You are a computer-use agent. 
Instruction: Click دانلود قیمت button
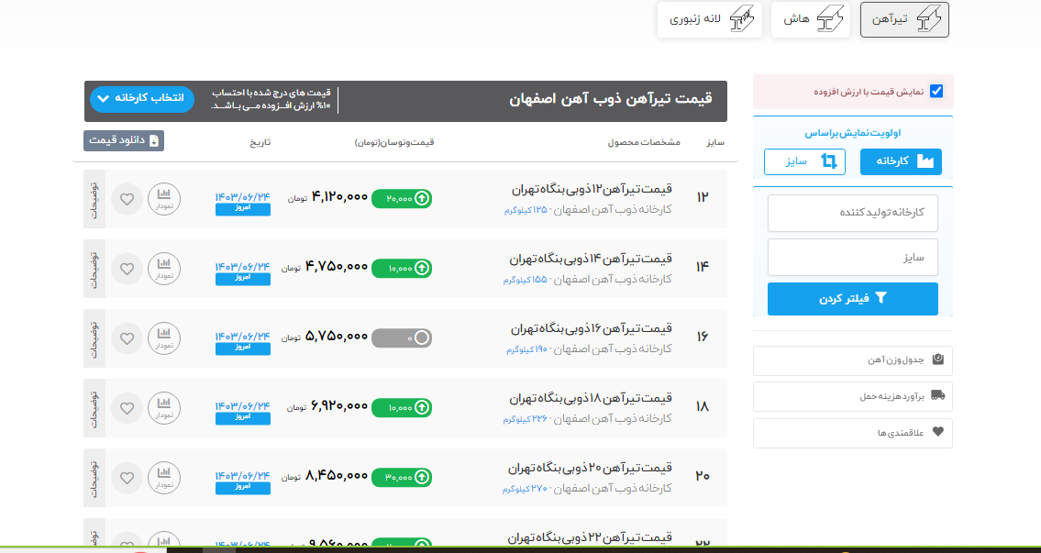[x=124, y=141]
